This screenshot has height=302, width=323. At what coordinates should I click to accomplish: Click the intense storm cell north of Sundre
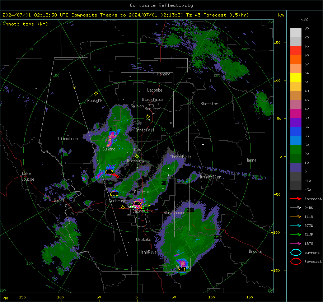(x=112, y=138)
